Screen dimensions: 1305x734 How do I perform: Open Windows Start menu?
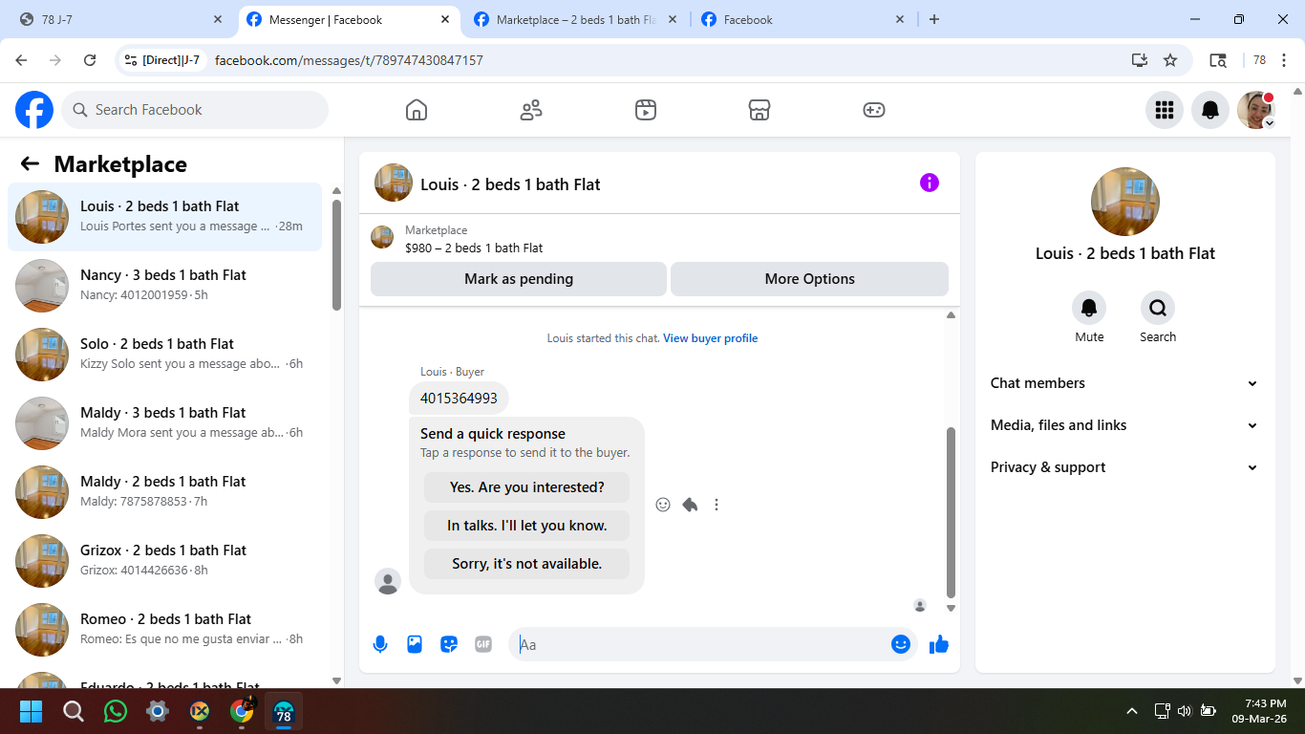tap(32, 711)
